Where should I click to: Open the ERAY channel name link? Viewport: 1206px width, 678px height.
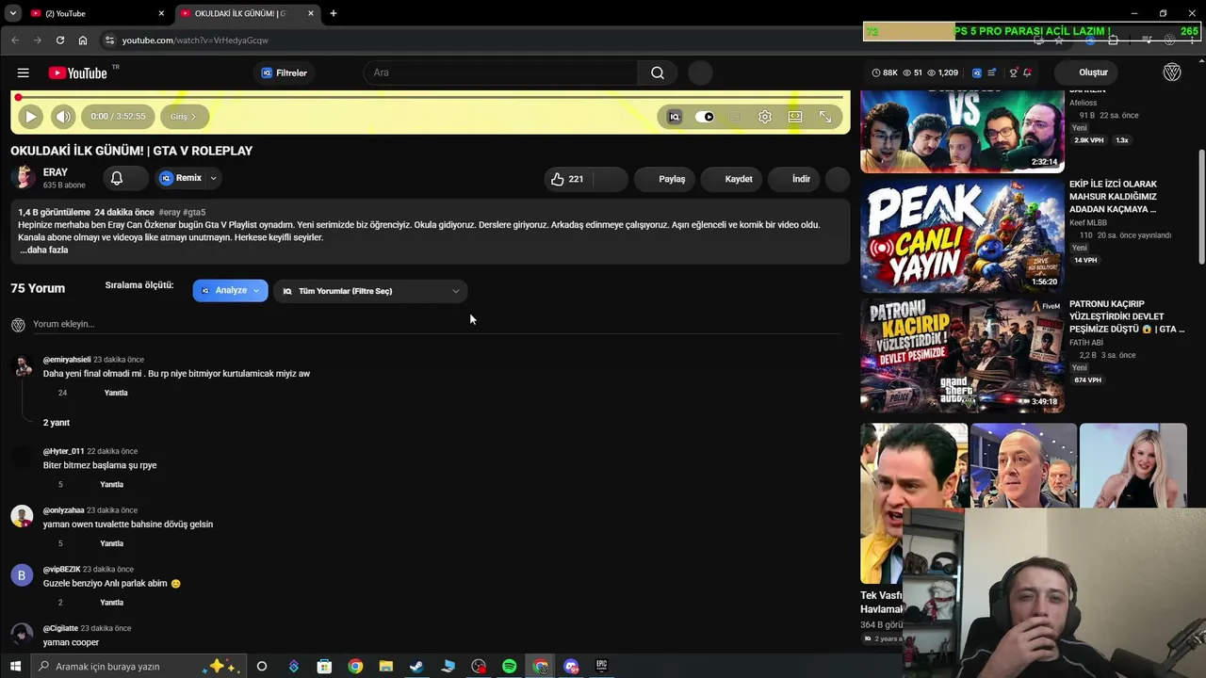pyautogui.click(x=56, y=172)
